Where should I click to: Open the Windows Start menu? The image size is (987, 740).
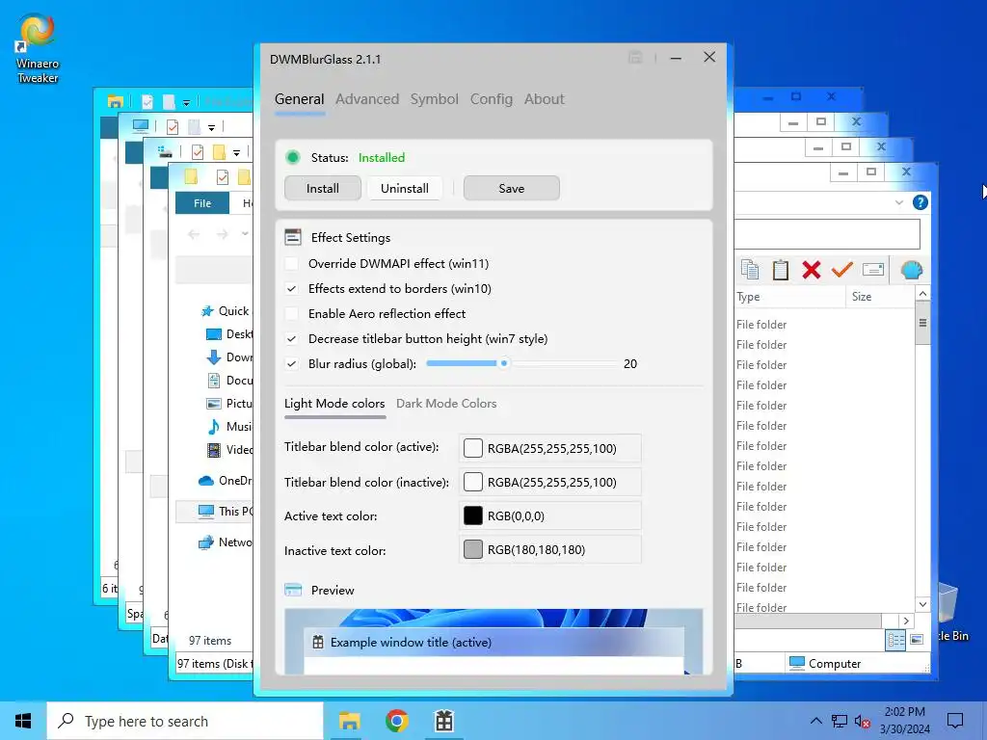pos(23,721)
